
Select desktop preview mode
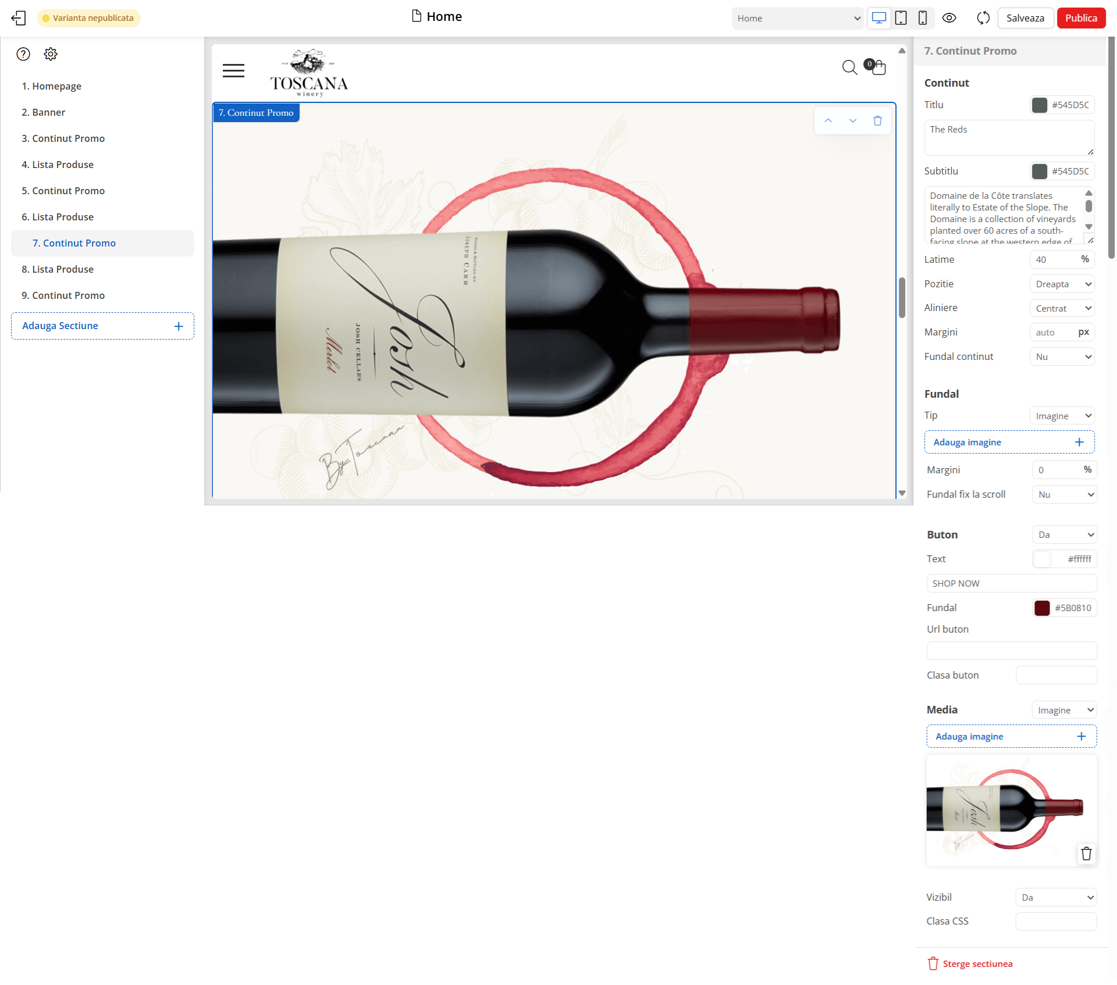[x=878, y=18]
